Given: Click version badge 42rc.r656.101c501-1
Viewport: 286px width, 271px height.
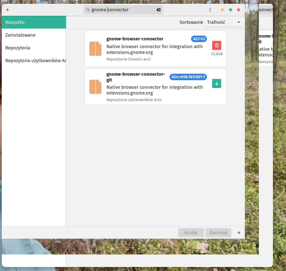Looking at the screenshot, I should [x=188, y=77].
